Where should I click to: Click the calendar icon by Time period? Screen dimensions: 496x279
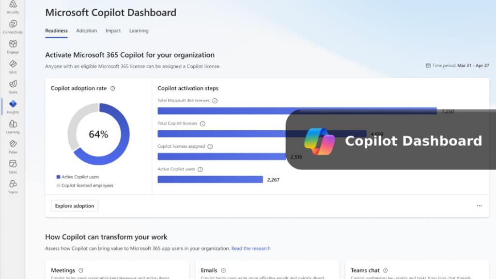tap(428, 65)
